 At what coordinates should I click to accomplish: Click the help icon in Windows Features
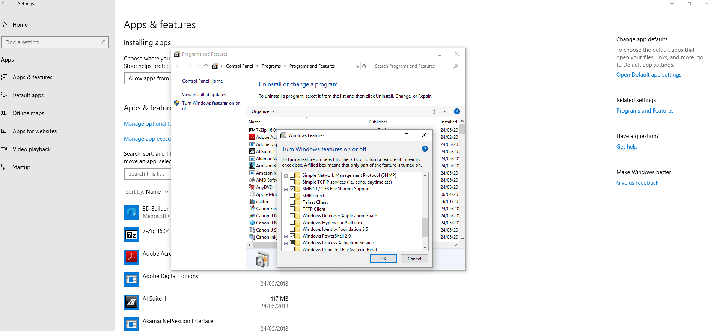pyautogui.click(x=425, y=149)
